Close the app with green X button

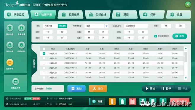click(x=188, y=5)
